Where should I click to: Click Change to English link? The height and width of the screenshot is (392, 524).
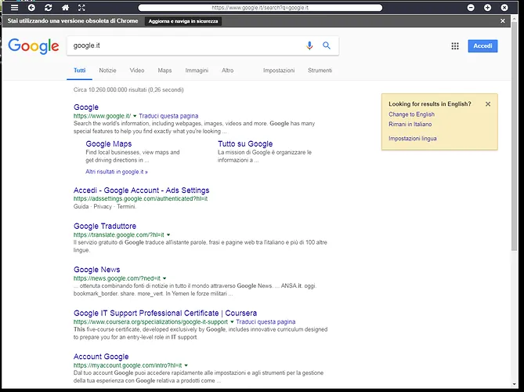click(x=411, y=114)
